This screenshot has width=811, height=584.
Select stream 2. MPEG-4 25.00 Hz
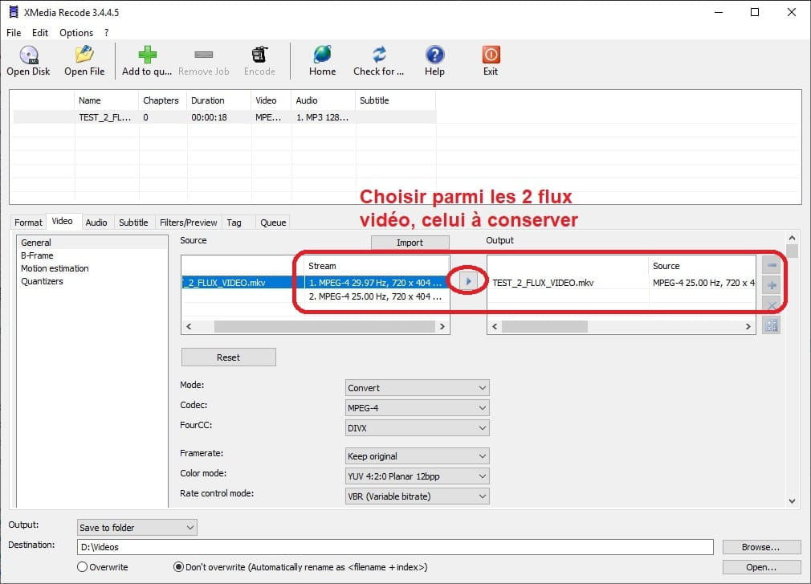[376, 296]
